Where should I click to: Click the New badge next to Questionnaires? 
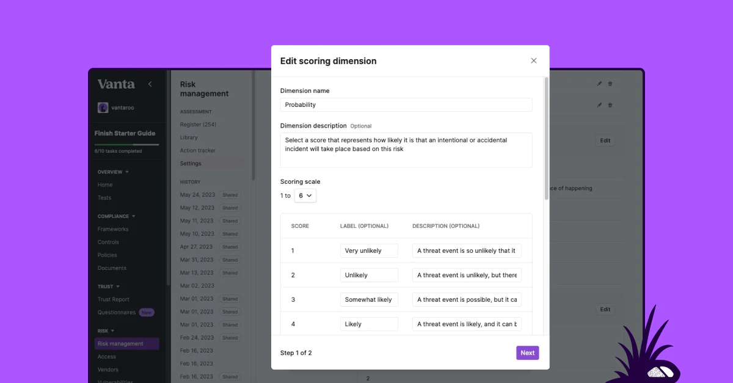[x=147, y=312]
